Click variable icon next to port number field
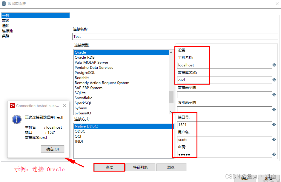This screenshot has height=182, width=281. point(274,125)
